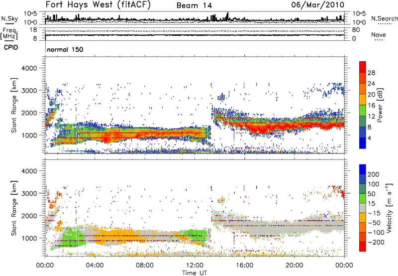This screenshot has height=276, width=398.
Task: Click the "Velocity [m s⁻¹]" colorbar title
Action: click(389, 208)
